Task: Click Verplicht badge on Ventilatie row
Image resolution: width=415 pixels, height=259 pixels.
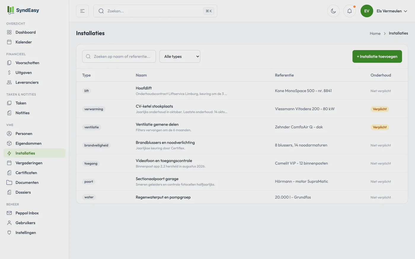Action: [x=380, y=127]
